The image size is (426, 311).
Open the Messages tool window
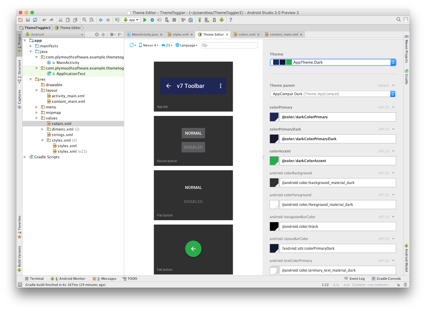tap(105, 279)
